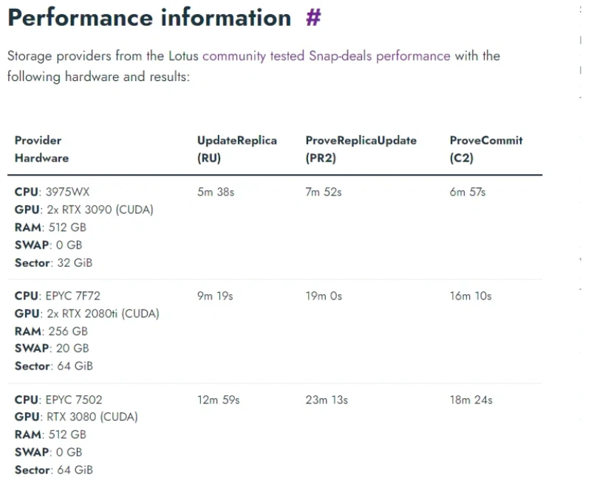The width and height of the screenshot is (594, 483).
Task: Click the Performance information heading
Action: coord(149,18)
